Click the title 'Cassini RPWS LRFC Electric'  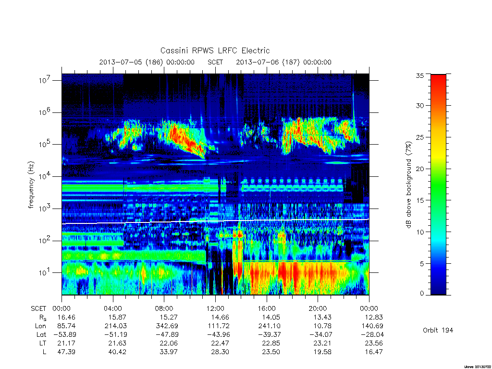[x=215, y=50]
